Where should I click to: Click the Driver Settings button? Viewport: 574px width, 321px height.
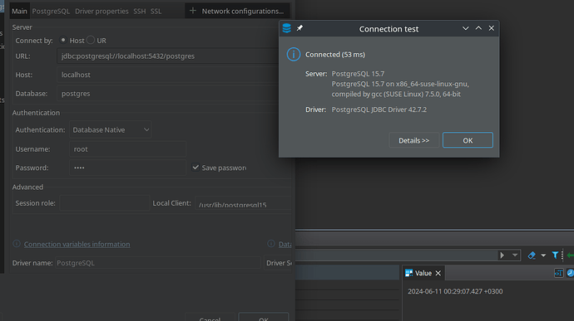click(x=278, y=263)
